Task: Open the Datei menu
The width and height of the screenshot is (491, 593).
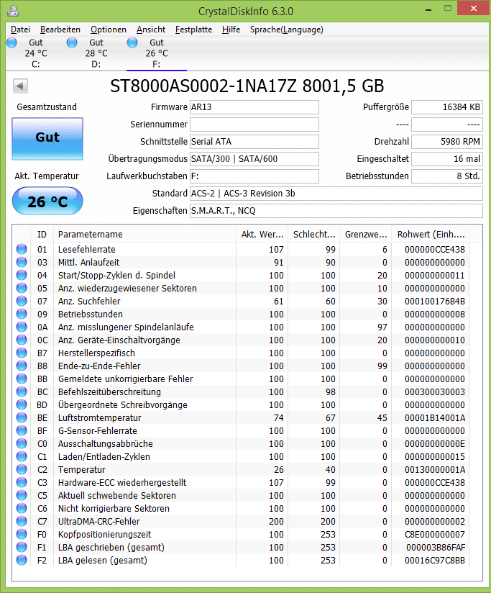Action: click(20, 30)
